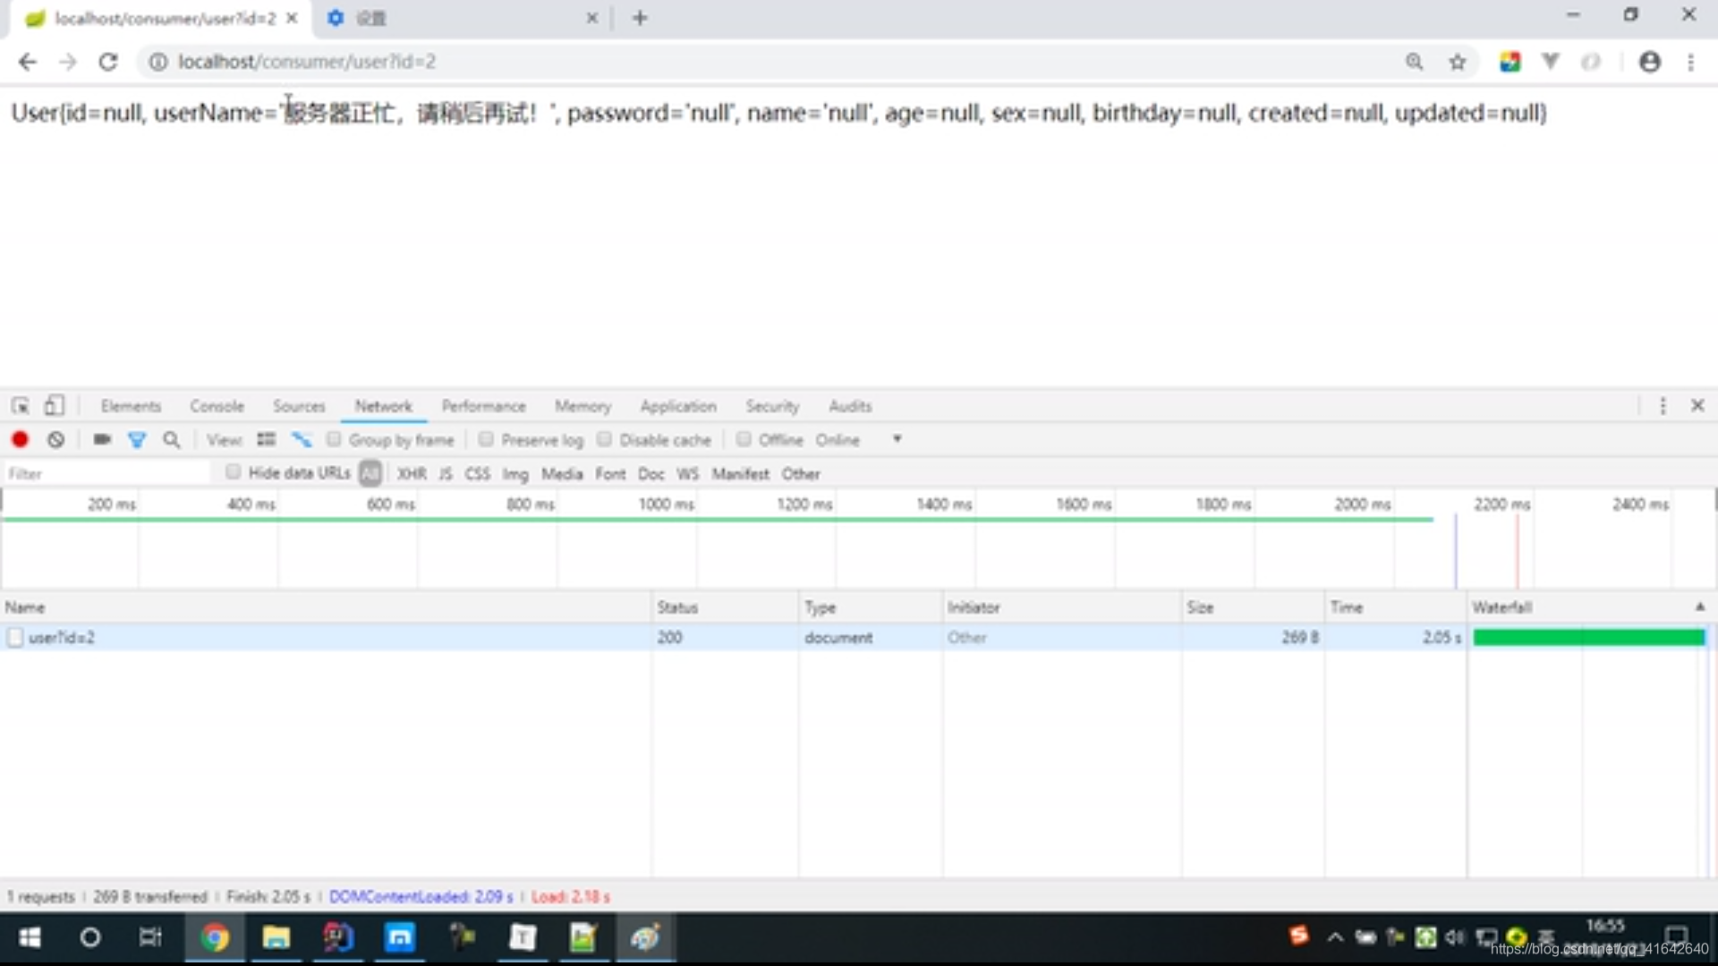
Task: Select the user?id=2 request row
Action: tap(859, 638)
